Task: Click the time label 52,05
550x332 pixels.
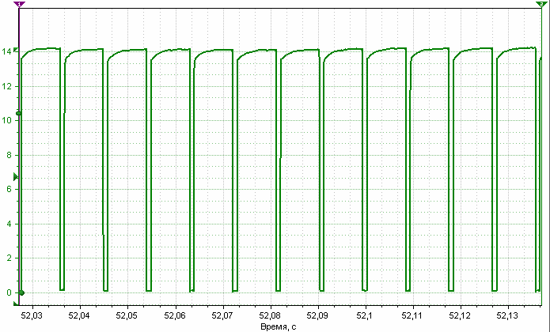Action: pyautogui.click(x=127, y=315)
